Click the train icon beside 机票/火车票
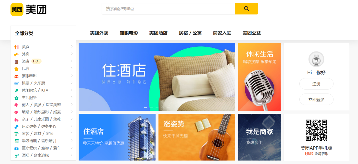The width and height of the screenshot is (358, 164). pos(16,83)
